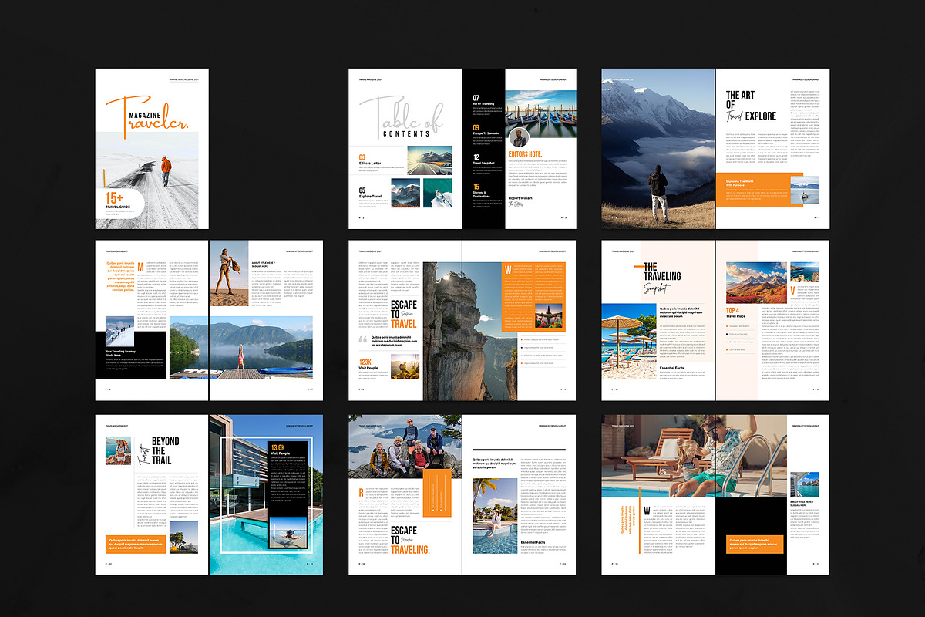
Task: Open the autumn mountain landscape photo
Action: point(756,283)
